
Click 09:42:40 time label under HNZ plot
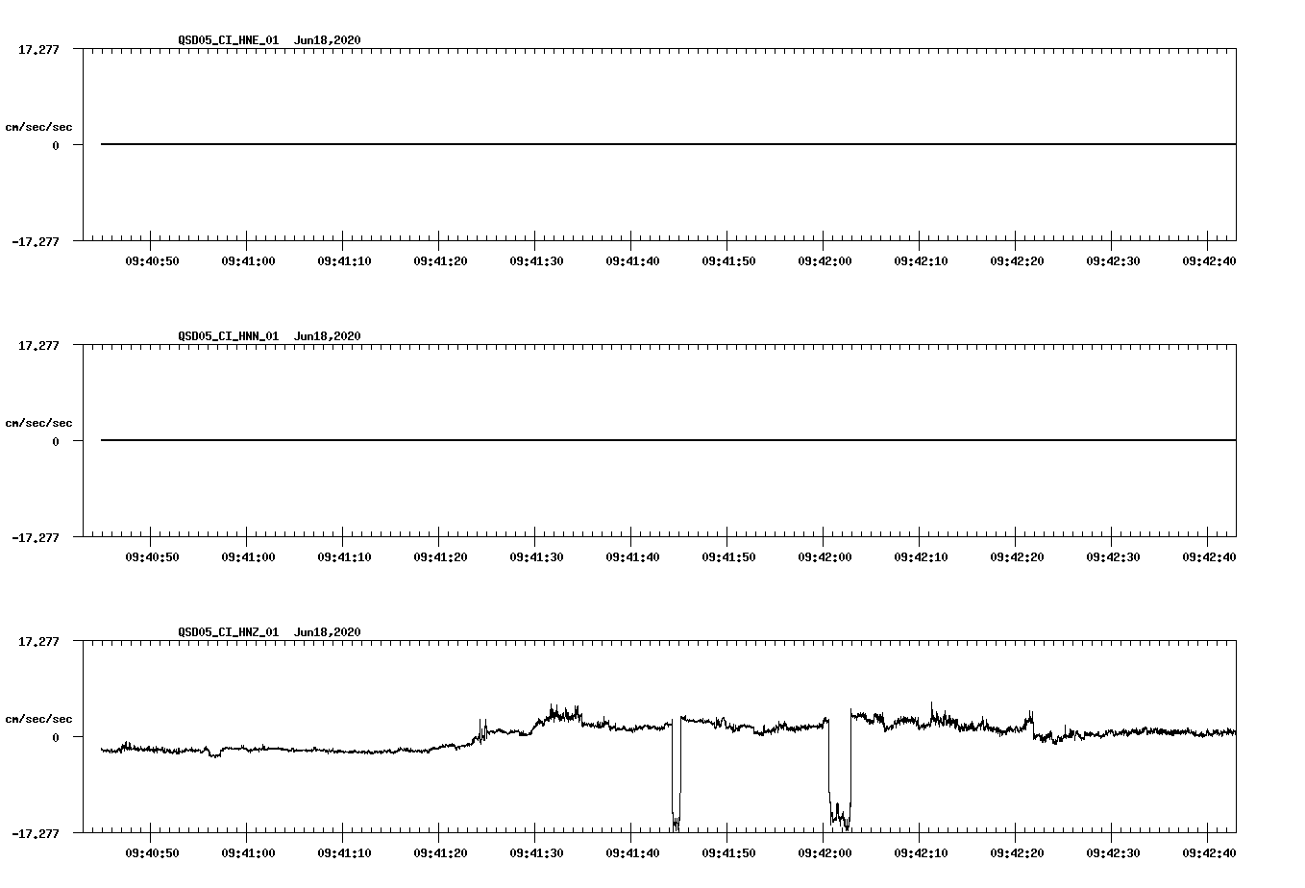1209,853
